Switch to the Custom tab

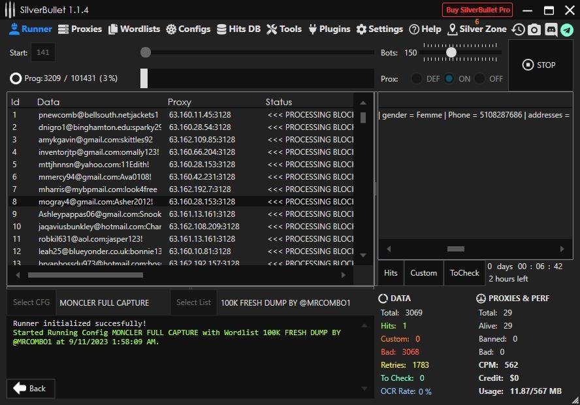[423, 273]
